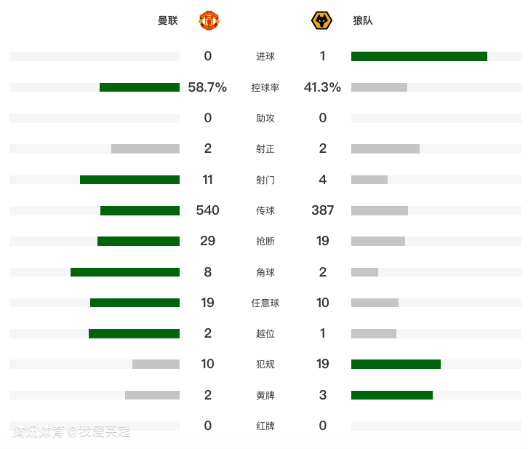
Task: Click the 越位 stat label
Action: (265, 333)
